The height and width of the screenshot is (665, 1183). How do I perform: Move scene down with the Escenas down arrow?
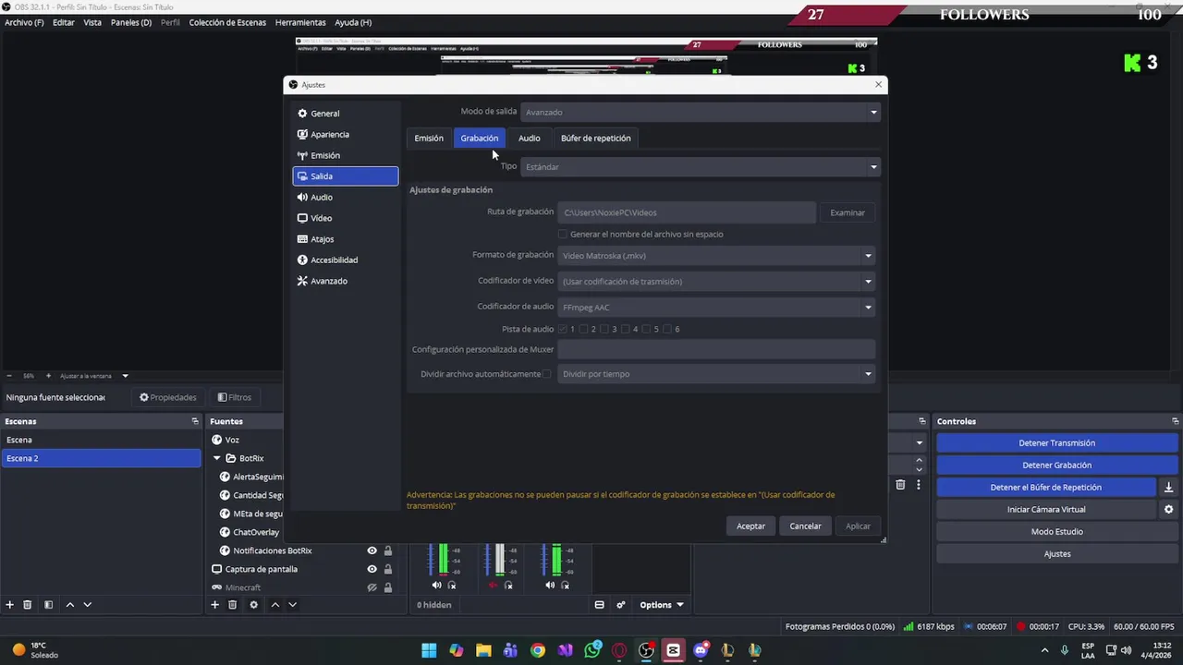[x=88, y=605]
